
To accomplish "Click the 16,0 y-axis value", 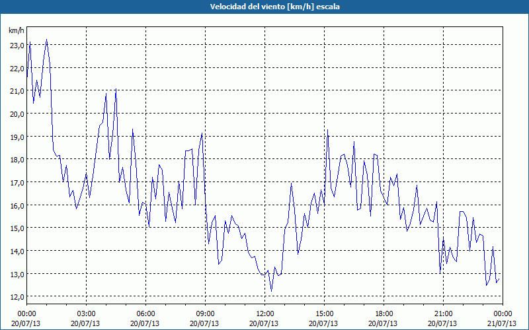I will [17, 205].
